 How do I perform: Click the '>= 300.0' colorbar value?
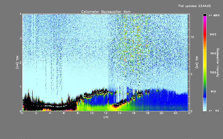[214, 15]
